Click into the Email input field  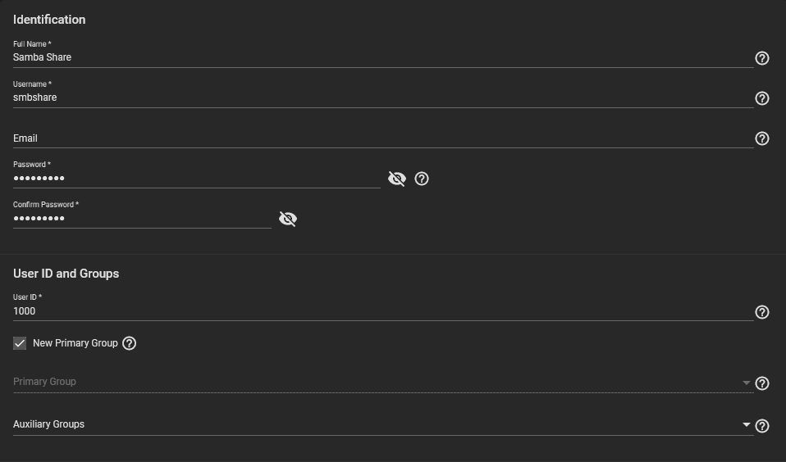[383, 138]
